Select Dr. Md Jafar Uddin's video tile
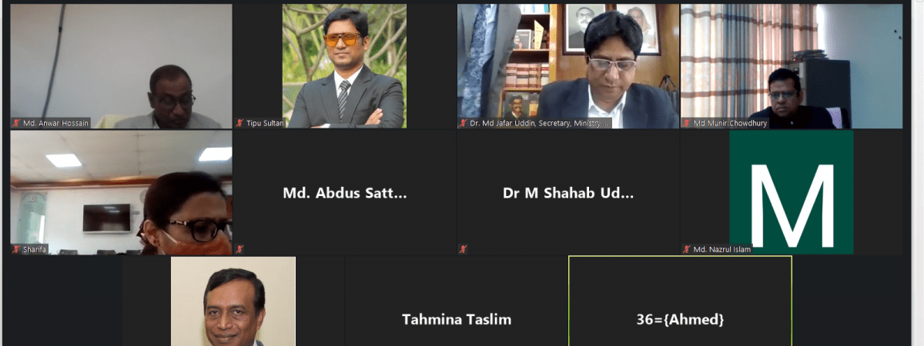Screen dimensions: 924x346 click(568, 66)
